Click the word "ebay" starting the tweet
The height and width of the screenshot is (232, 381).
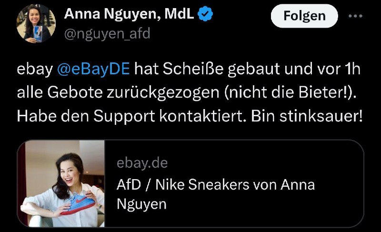point(34,69)
